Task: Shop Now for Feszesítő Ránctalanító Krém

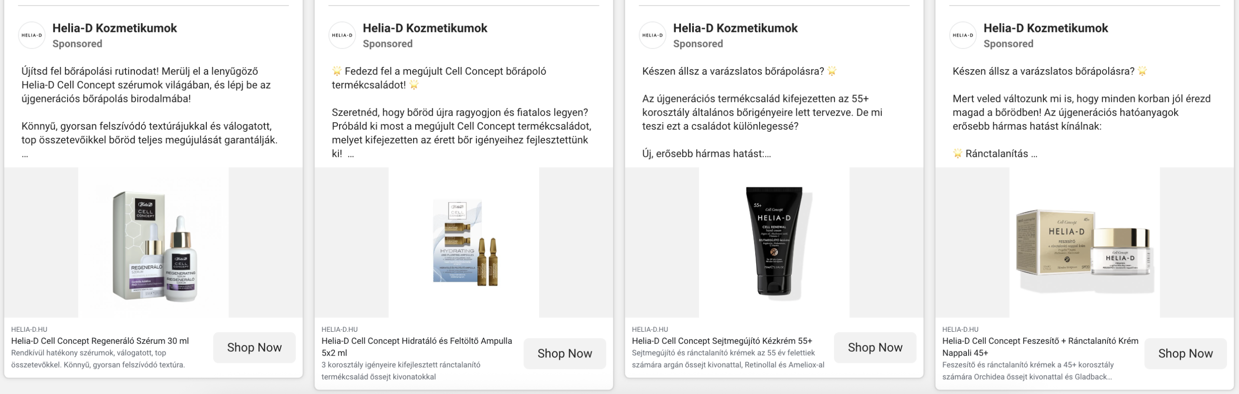Action: [x=1186, y=354]
